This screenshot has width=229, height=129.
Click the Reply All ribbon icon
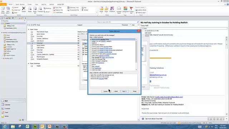tap(35, 9)
